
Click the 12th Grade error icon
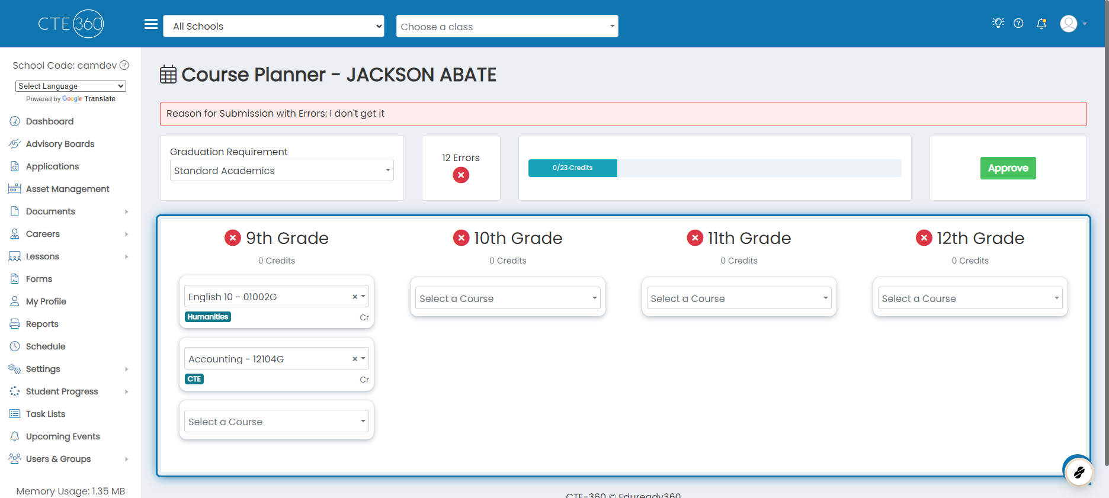click(x=924, y=238)
